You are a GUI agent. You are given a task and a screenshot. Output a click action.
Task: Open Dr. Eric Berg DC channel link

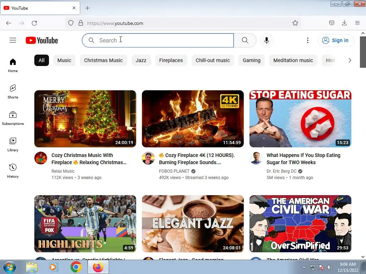coord(282,171)
